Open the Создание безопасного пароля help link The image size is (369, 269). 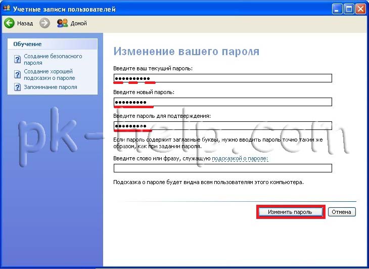point(53,60)
